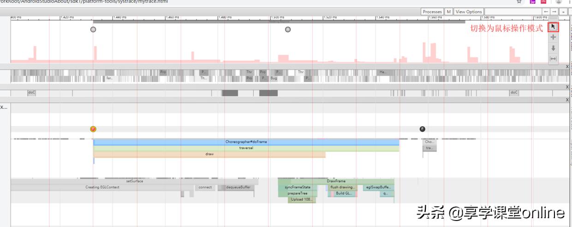Select the setSurface slice

point(134,181)
